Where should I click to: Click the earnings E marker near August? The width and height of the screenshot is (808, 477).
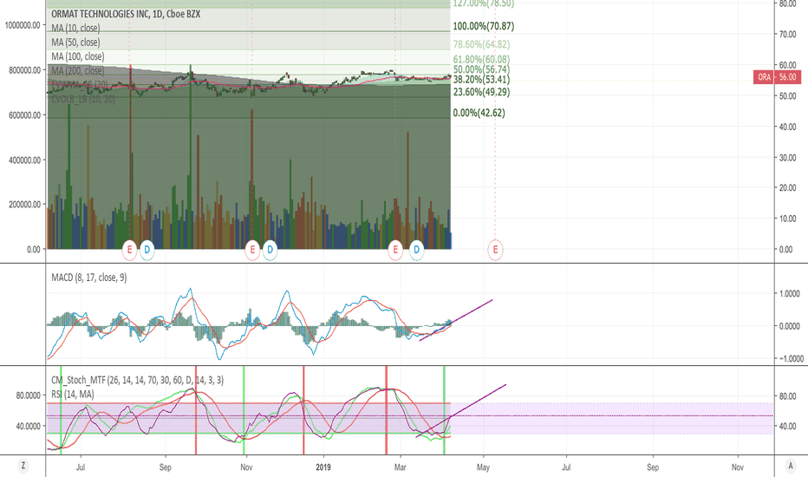[129, 250]
